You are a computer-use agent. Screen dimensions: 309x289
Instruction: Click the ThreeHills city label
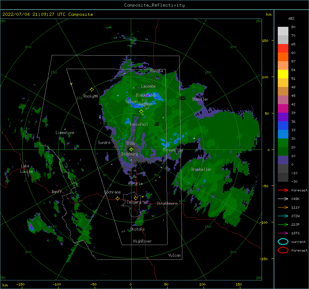tap(173, 150)
